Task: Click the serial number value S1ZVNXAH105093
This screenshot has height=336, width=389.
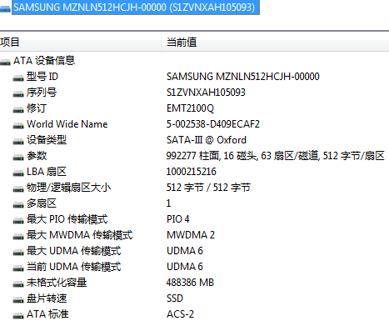Action: coord(206,93)
